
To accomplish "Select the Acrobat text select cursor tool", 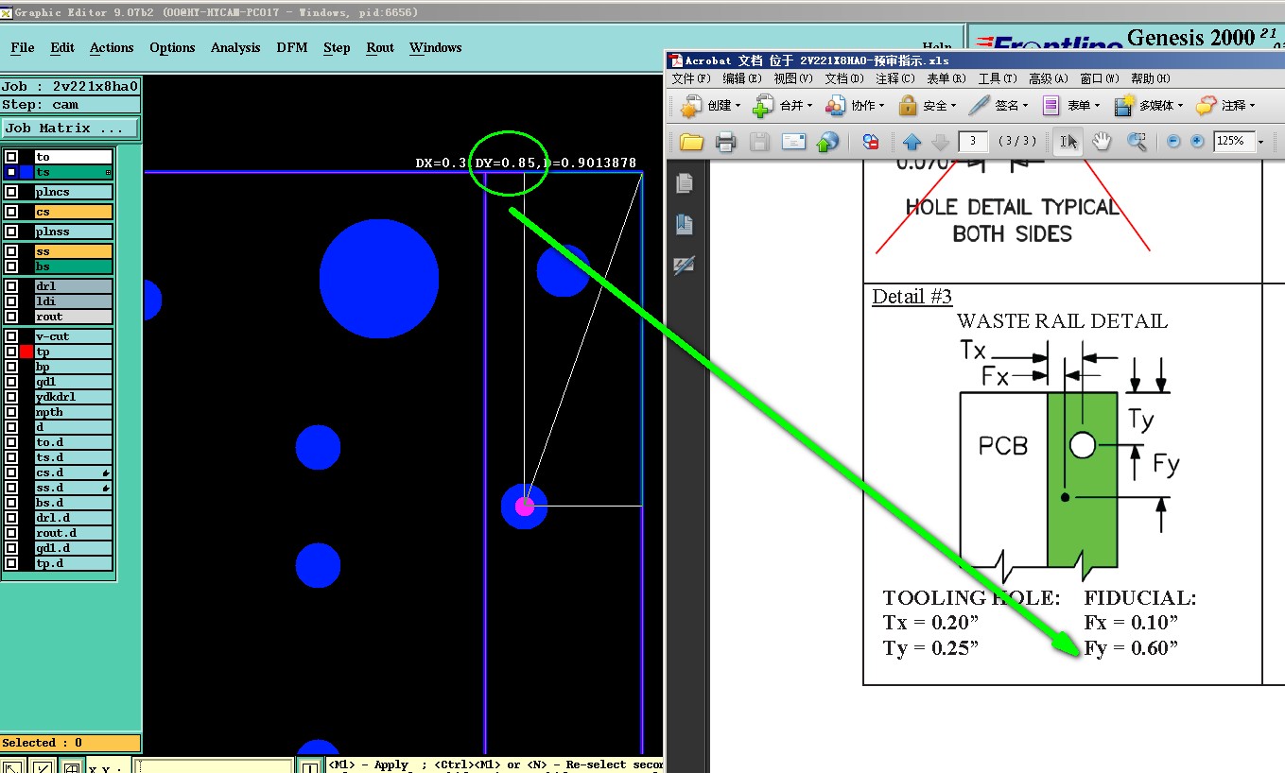I will coord(1068,141).
